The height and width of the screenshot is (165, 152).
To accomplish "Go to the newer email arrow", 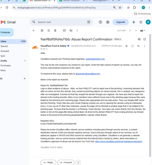I will pyautogui.click(x=130, y=31).
